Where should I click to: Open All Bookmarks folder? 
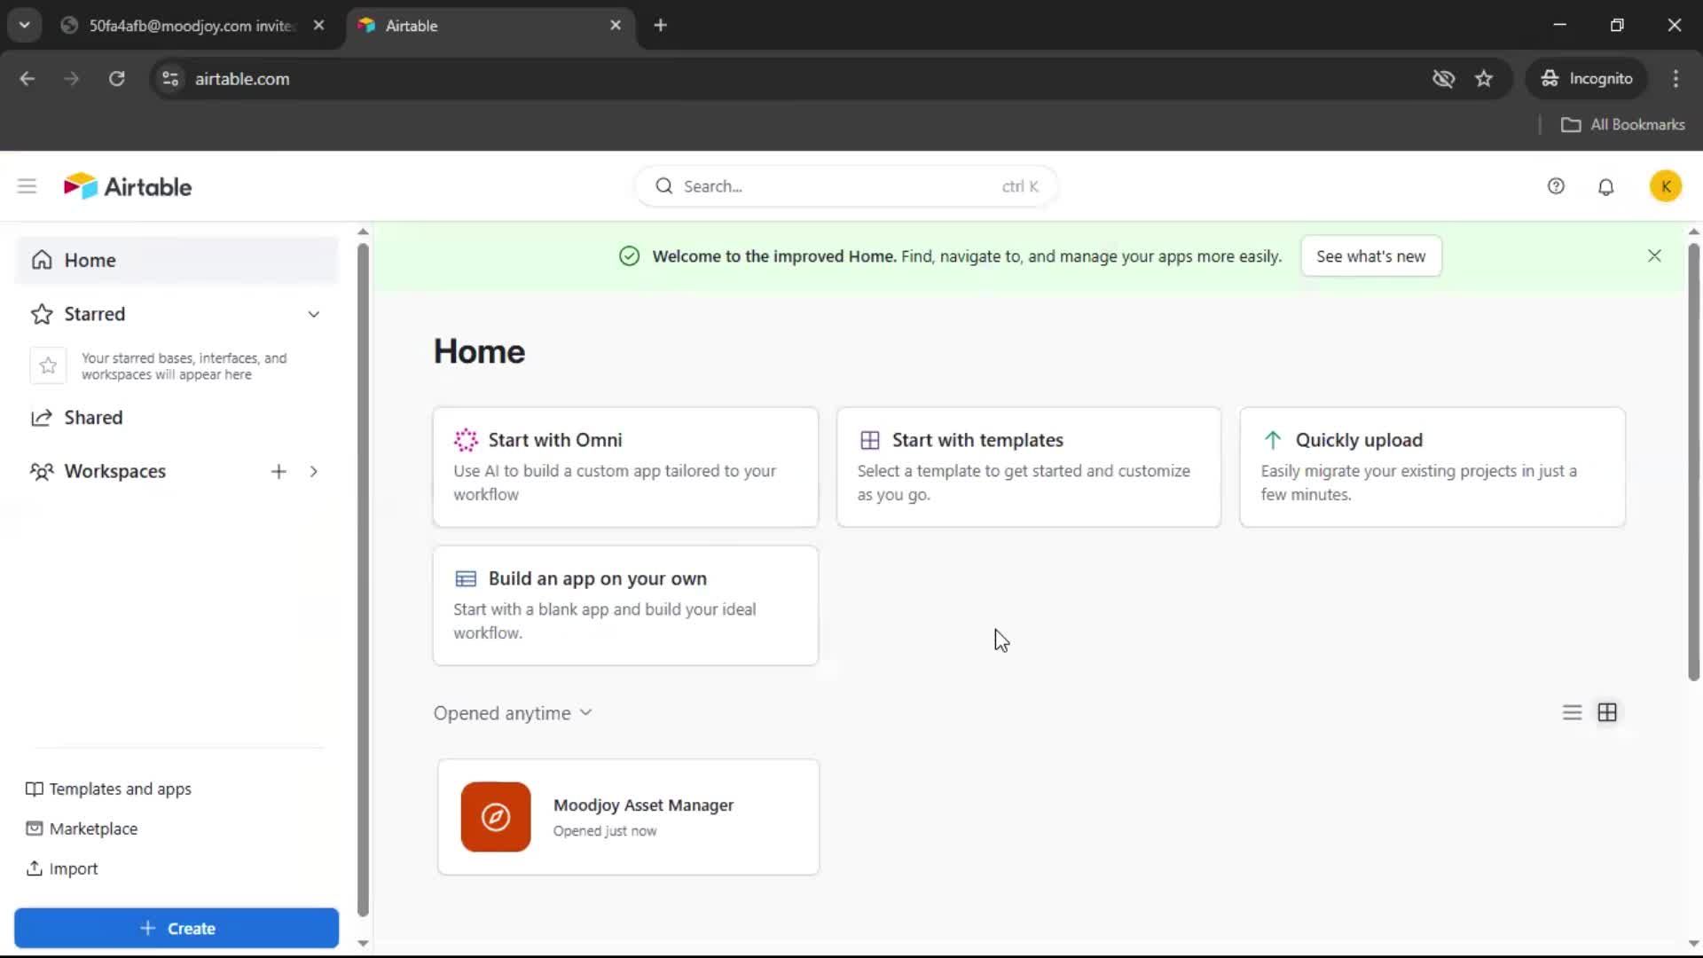coord(1623,124)
